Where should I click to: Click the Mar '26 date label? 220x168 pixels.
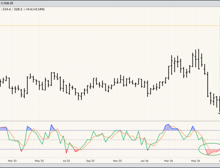click(x=169, y=161)
